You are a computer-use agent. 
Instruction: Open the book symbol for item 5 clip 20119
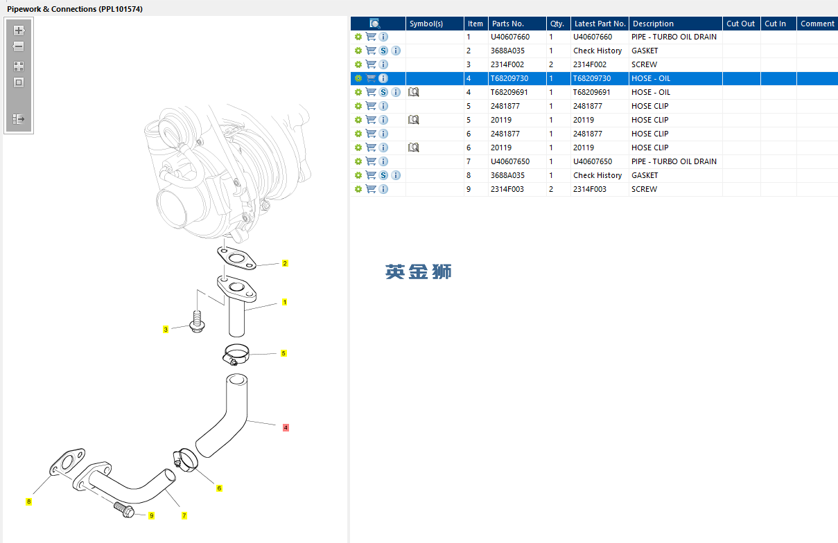point(414,120)
